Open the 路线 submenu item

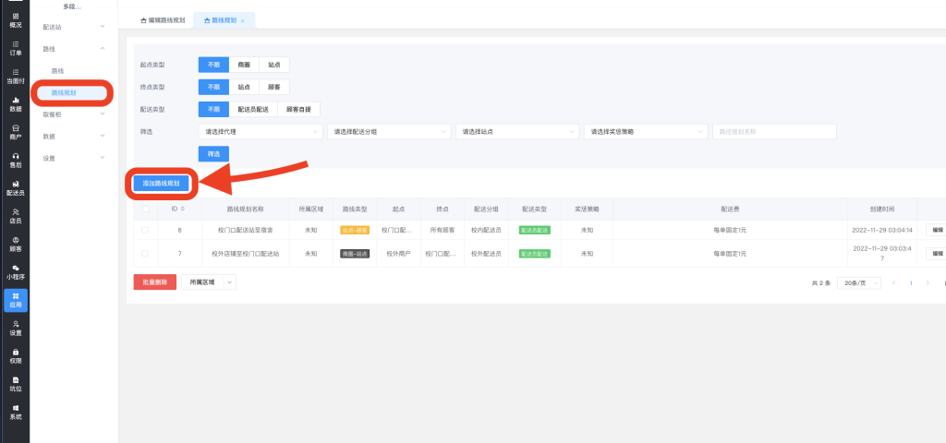coord(58,71)
